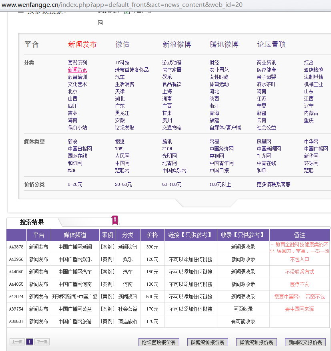This screenshot has width=331, height=351.
Task: Pick the 游戏动漫 category
Action: pos(172,63)
